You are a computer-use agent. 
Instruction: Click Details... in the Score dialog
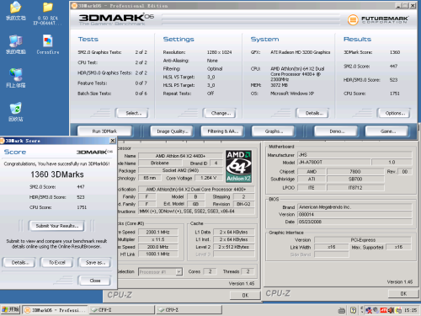(x=19, y=263)
